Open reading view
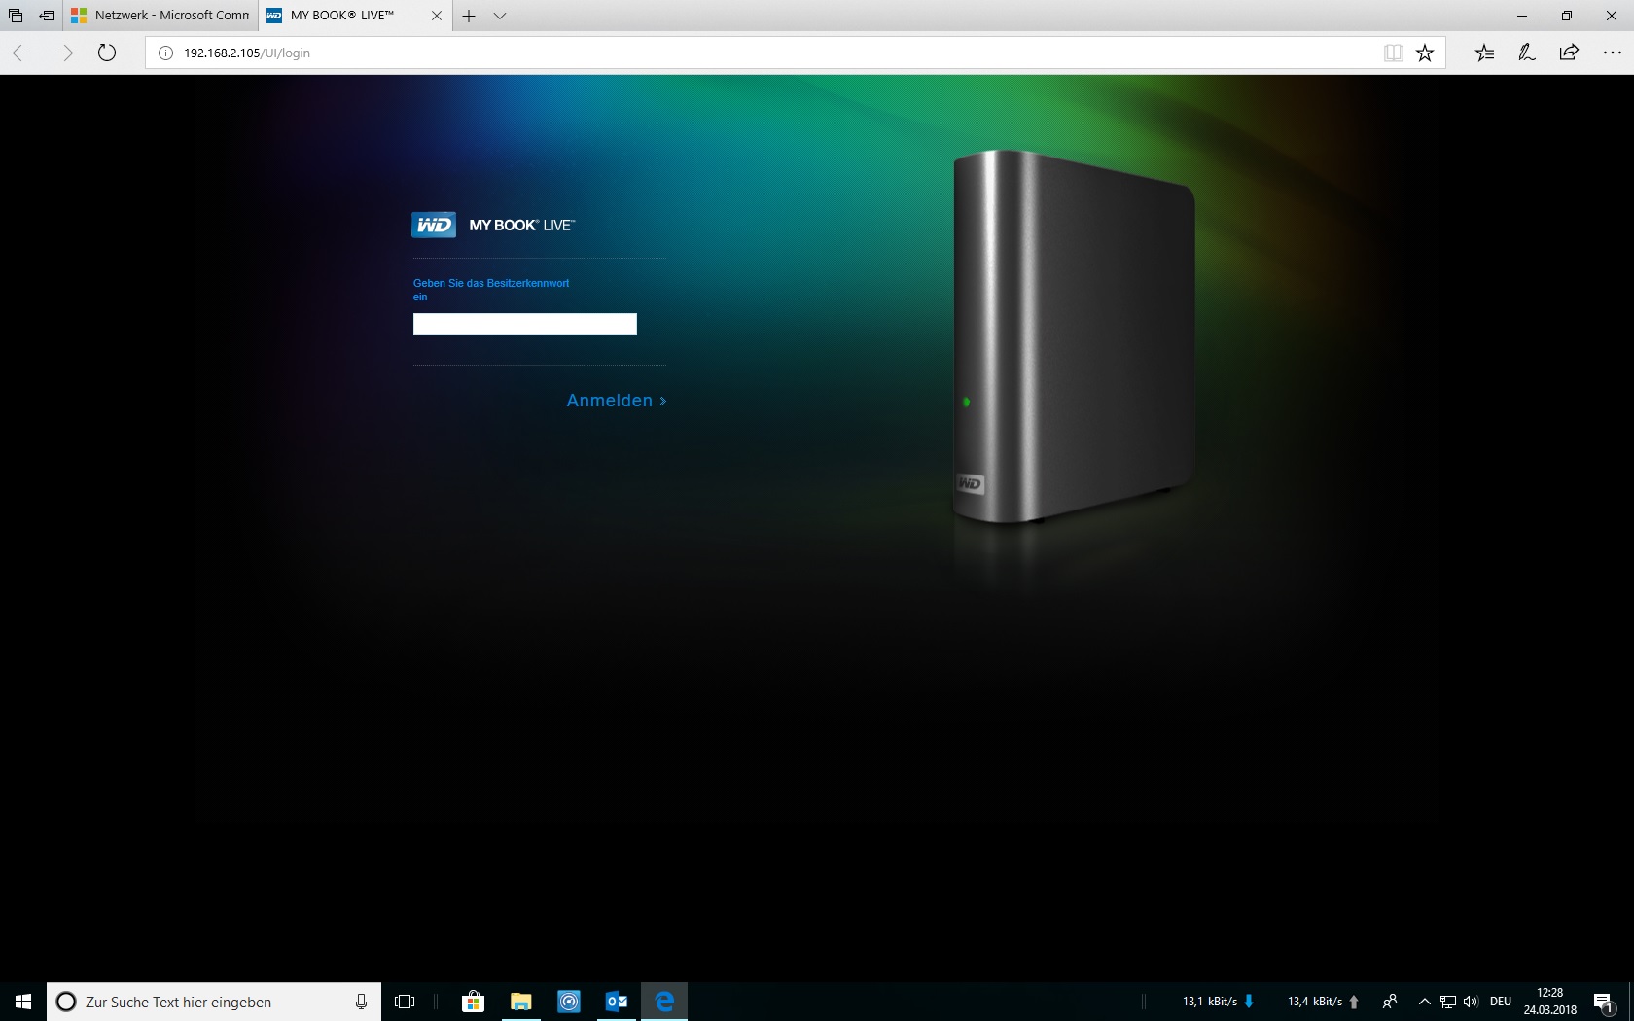This screenshot has width=1634, height=1021. pos(1393,53)
